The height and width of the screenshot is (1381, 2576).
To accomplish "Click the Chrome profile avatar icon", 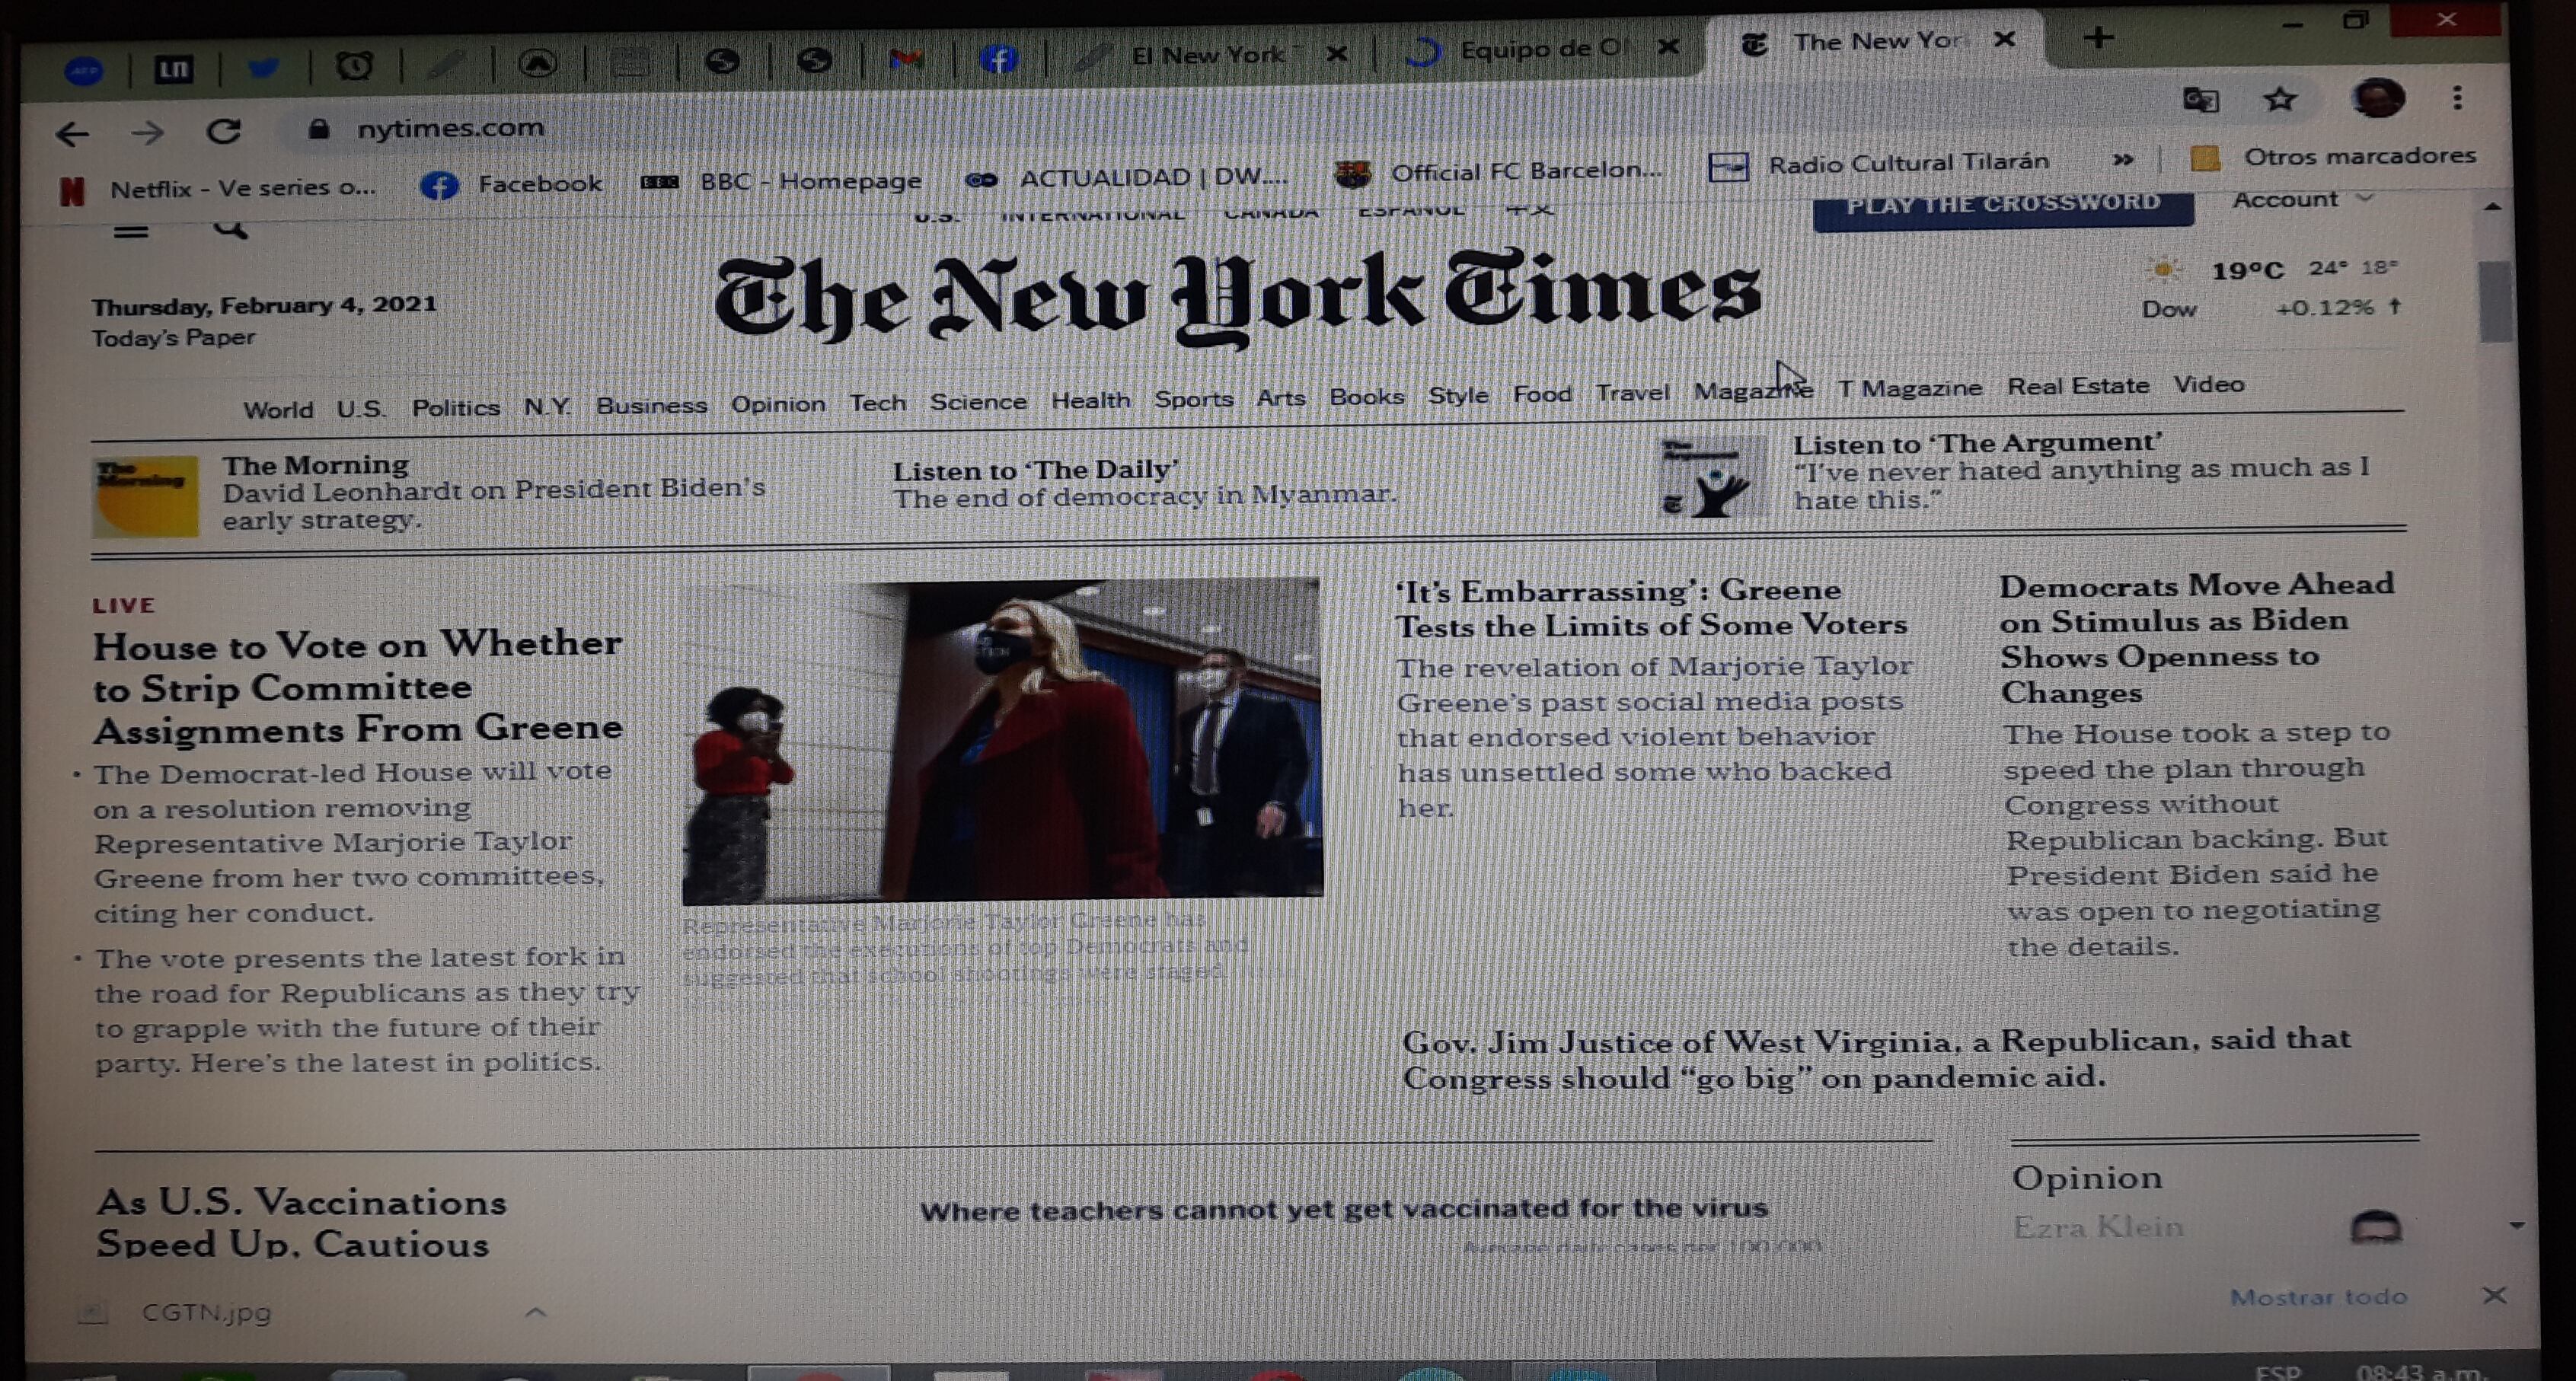I will [x=2378, y=98].
